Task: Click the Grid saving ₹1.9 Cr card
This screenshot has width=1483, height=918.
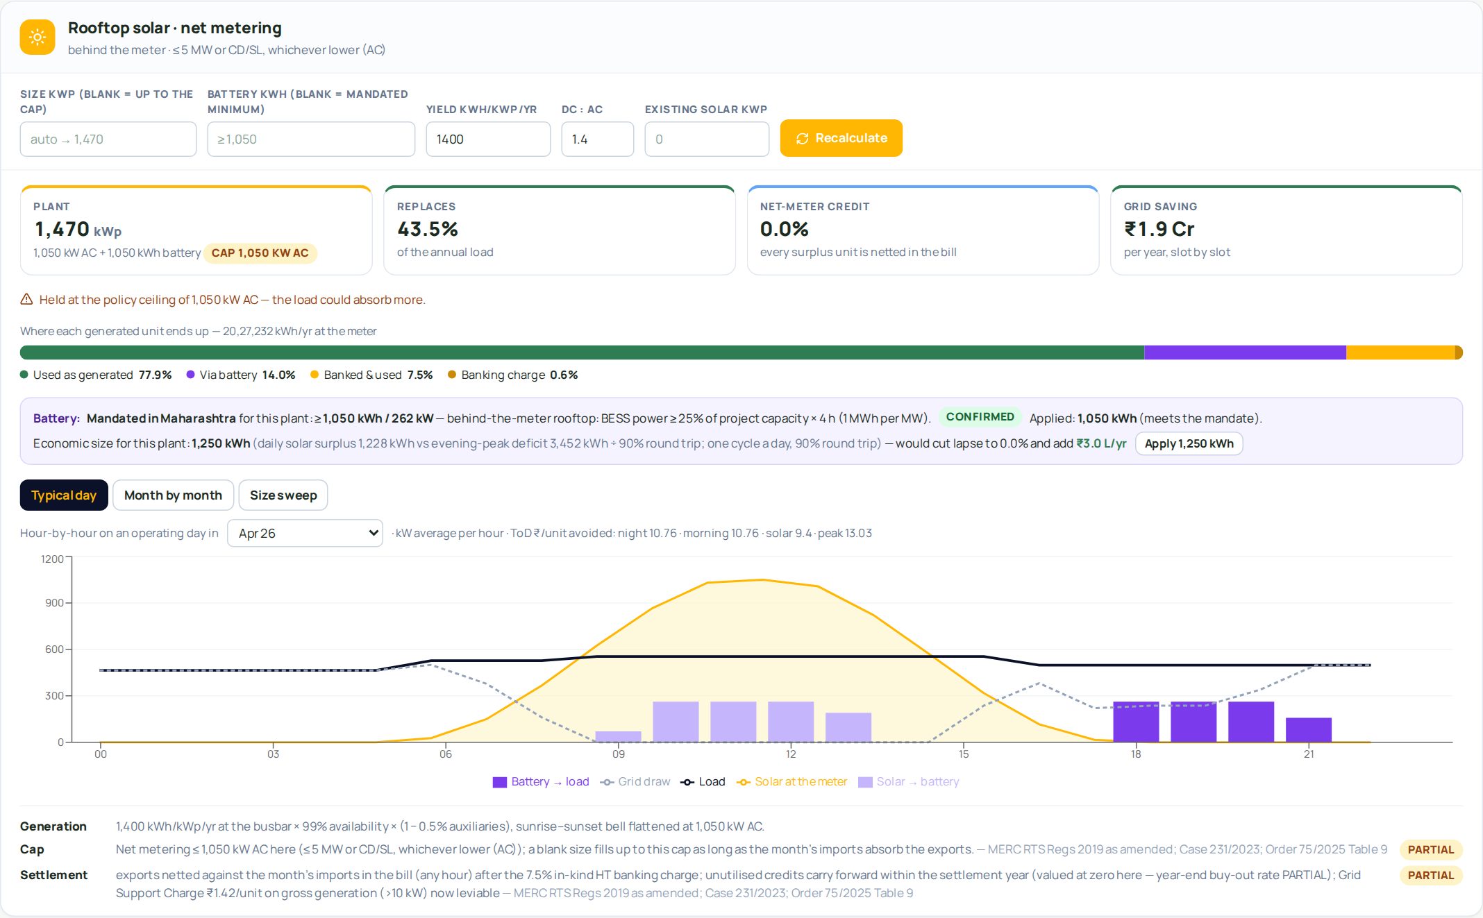Action: pyautogui.click(x=1287, y=230)
